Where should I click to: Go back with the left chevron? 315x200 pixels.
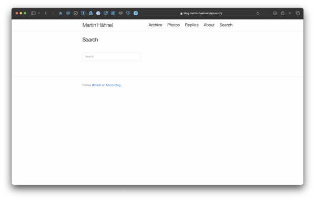point(46,13)
